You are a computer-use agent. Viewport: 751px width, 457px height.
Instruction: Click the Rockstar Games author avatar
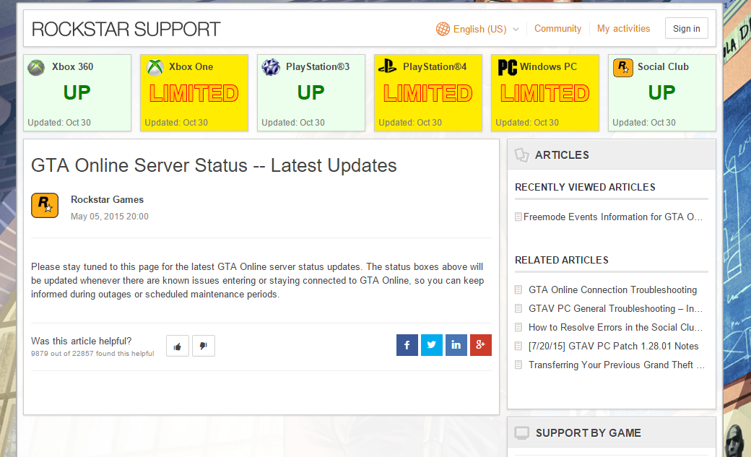click(45, 206)
